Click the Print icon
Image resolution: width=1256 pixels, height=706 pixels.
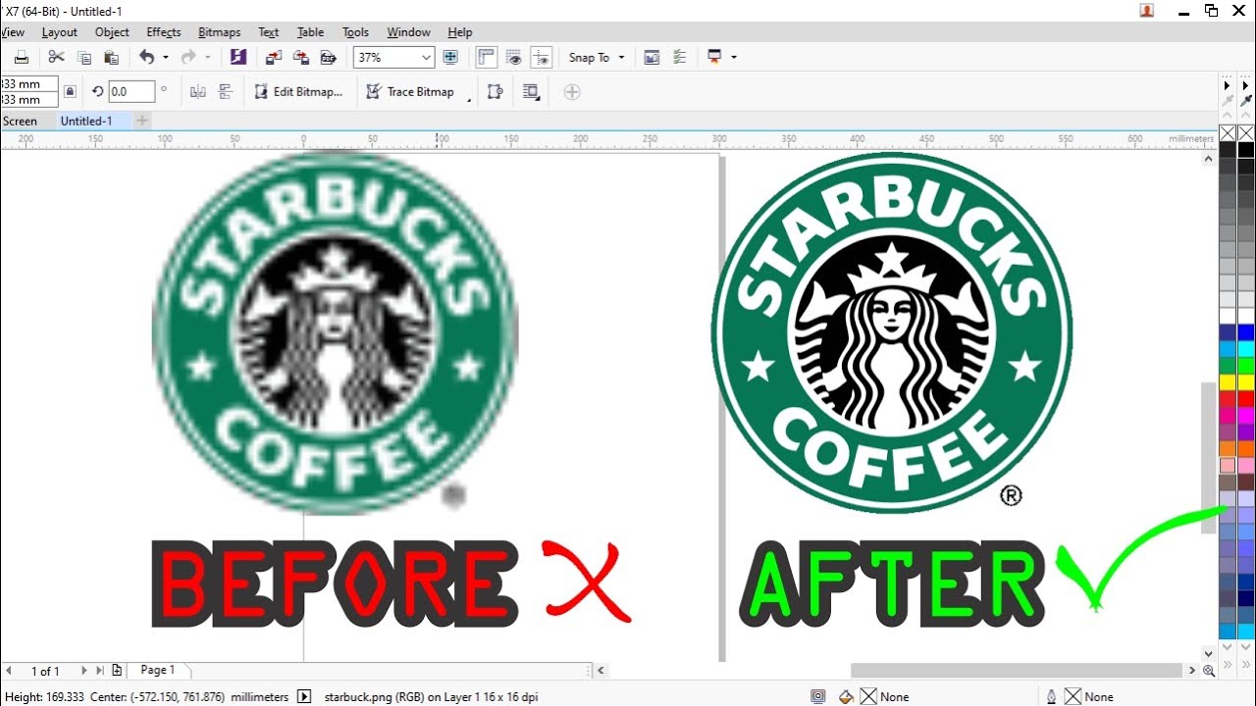22,58
